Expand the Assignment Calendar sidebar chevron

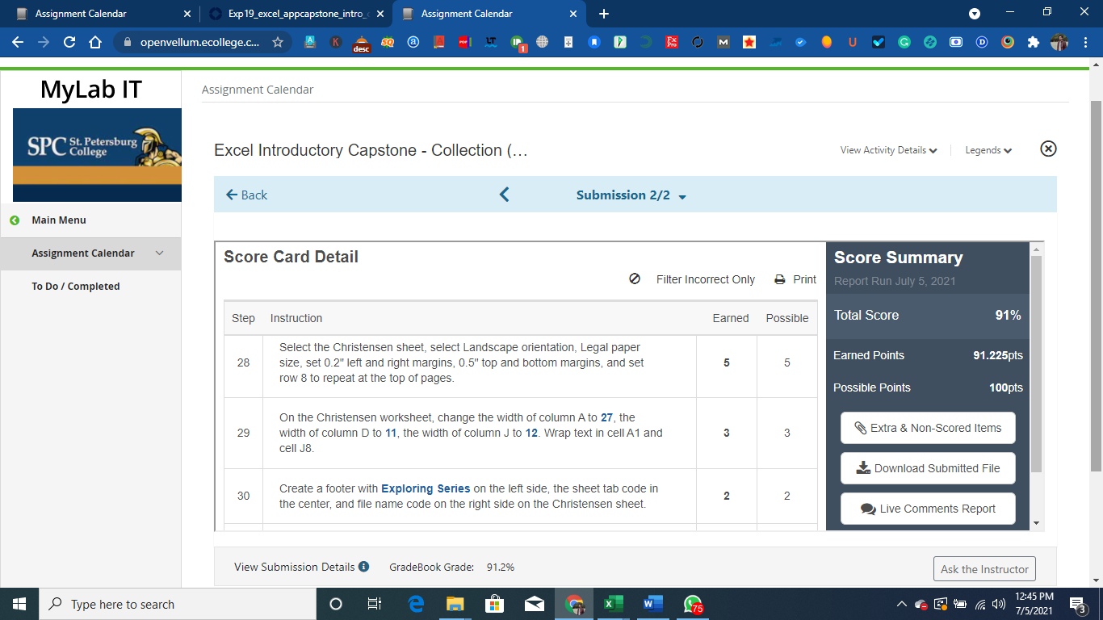pos(159,253)
